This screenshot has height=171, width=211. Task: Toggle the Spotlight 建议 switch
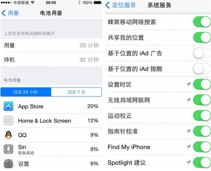(x=202, y=163)
